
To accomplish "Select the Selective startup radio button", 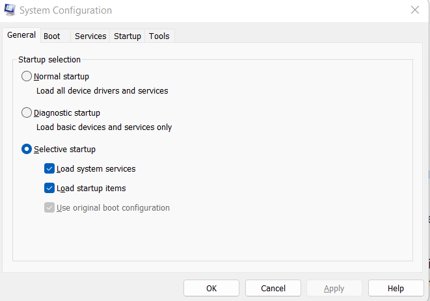I will 27,149.
